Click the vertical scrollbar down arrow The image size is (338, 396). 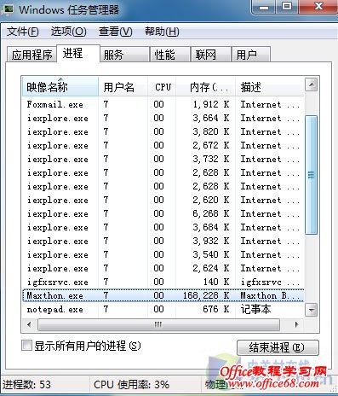[x=312, y=310]
